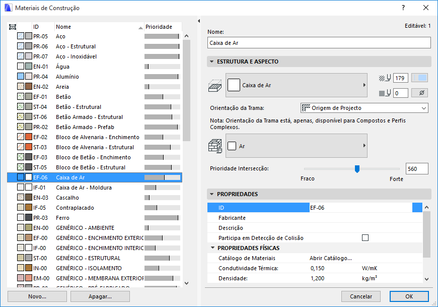Click the background pen number field 0
The image size is (438, 307).
pos(401,93)
